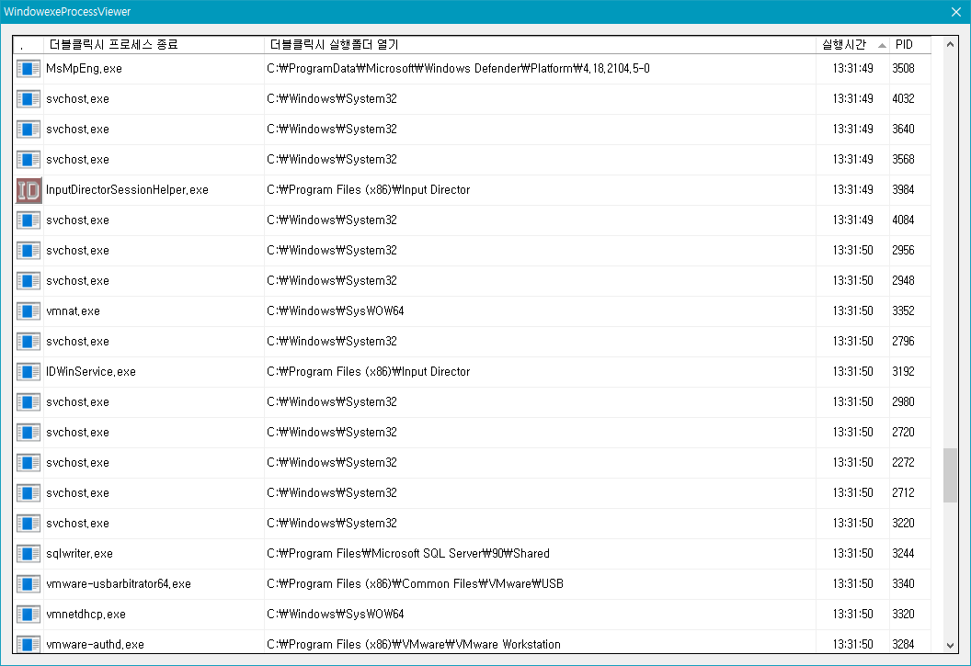The image size is (971, 666).
Task: Click icon of svchost.exe with PID 2980
Action: (x=29, y=402)
